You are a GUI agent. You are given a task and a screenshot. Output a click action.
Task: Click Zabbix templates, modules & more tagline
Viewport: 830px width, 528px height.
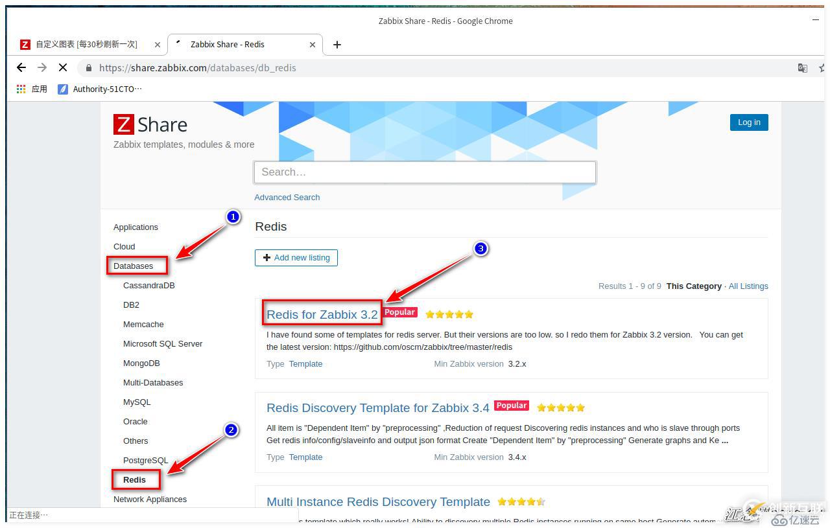[x=184, y=144]
